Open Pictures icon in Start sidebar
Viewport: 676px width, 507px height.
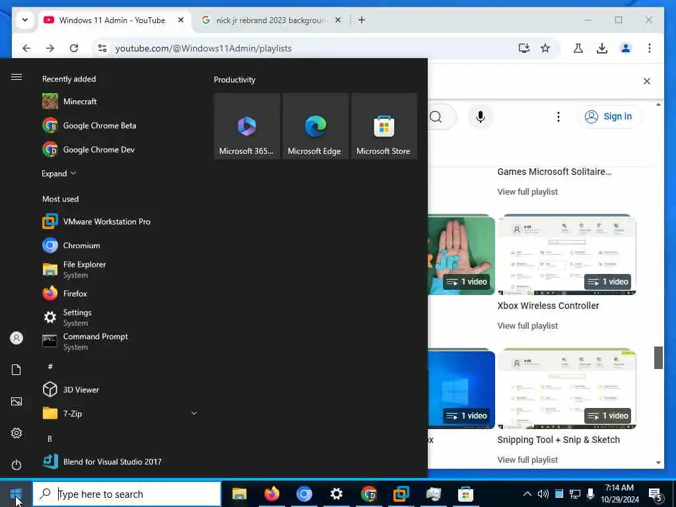pos(17,401)
